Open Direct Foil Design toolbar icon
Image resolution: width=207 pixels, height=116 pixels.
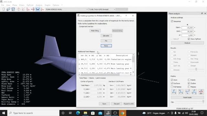tap(19, 9)
